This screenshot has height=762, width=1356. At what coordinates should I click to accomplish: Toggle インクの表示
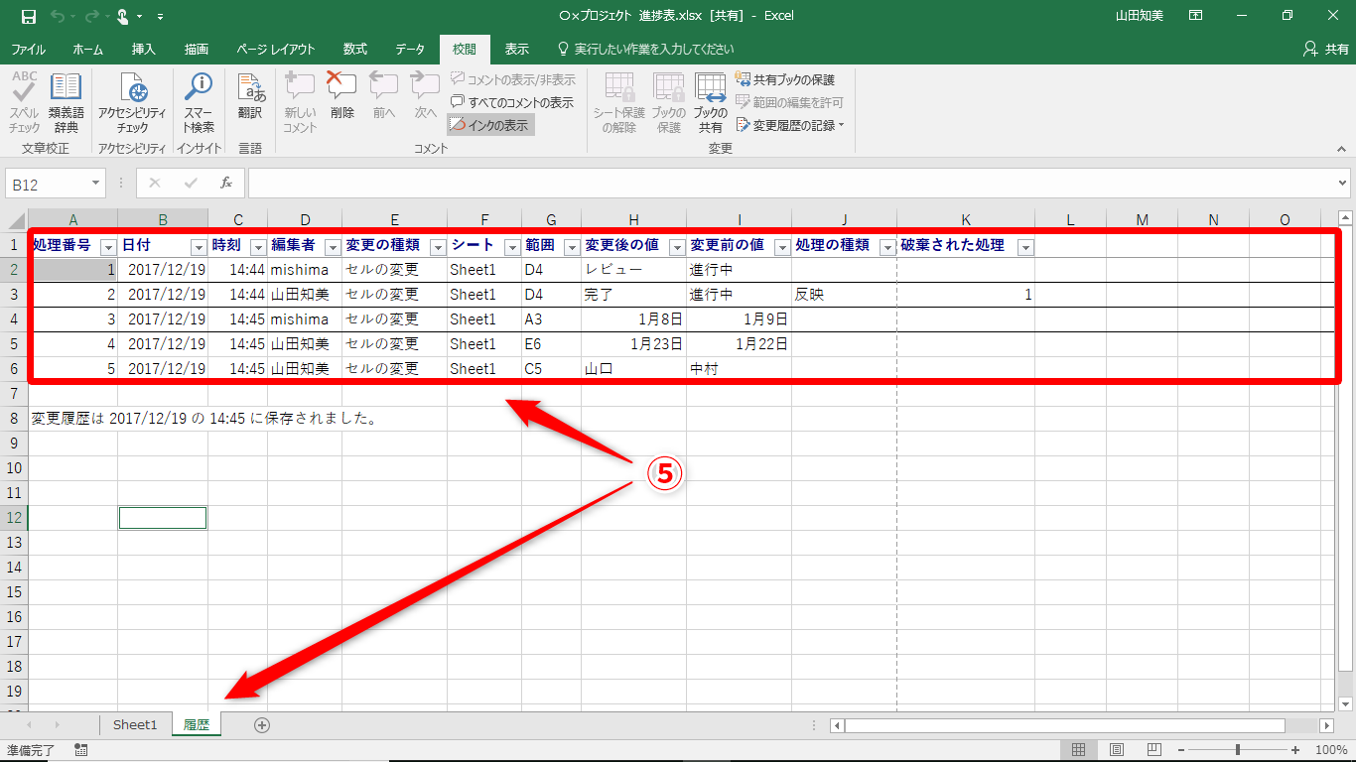coord(490,125)
